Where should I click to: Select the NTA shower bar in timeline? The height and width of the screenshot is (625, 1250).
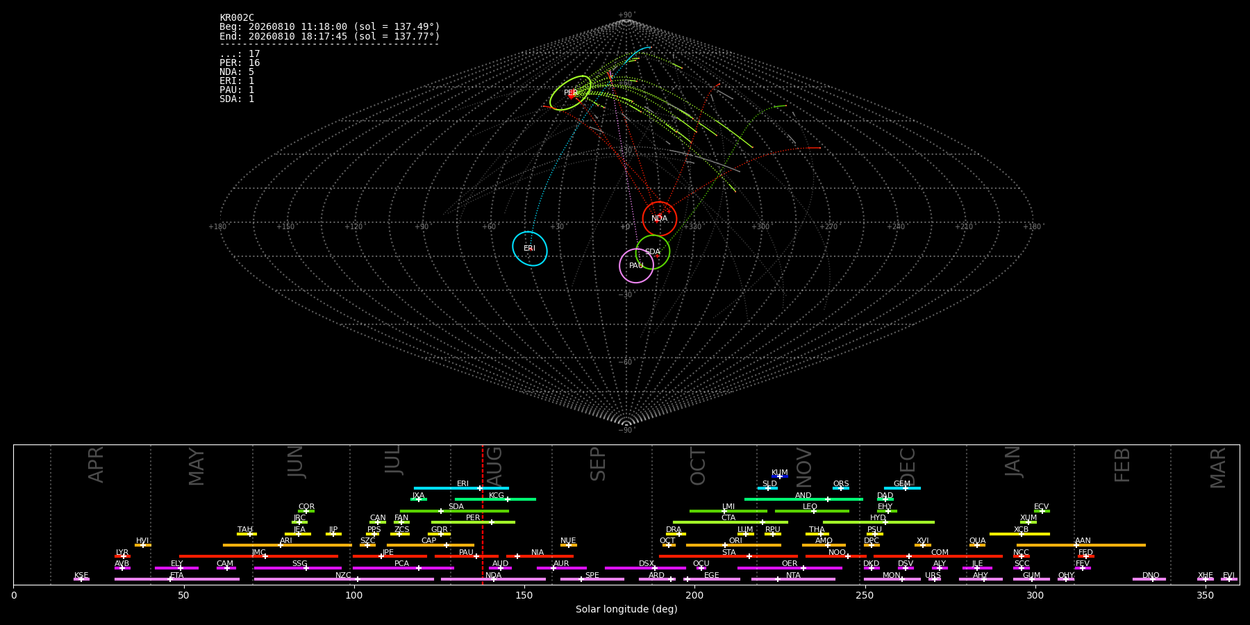pyautogui.click(x=793, y=579)
